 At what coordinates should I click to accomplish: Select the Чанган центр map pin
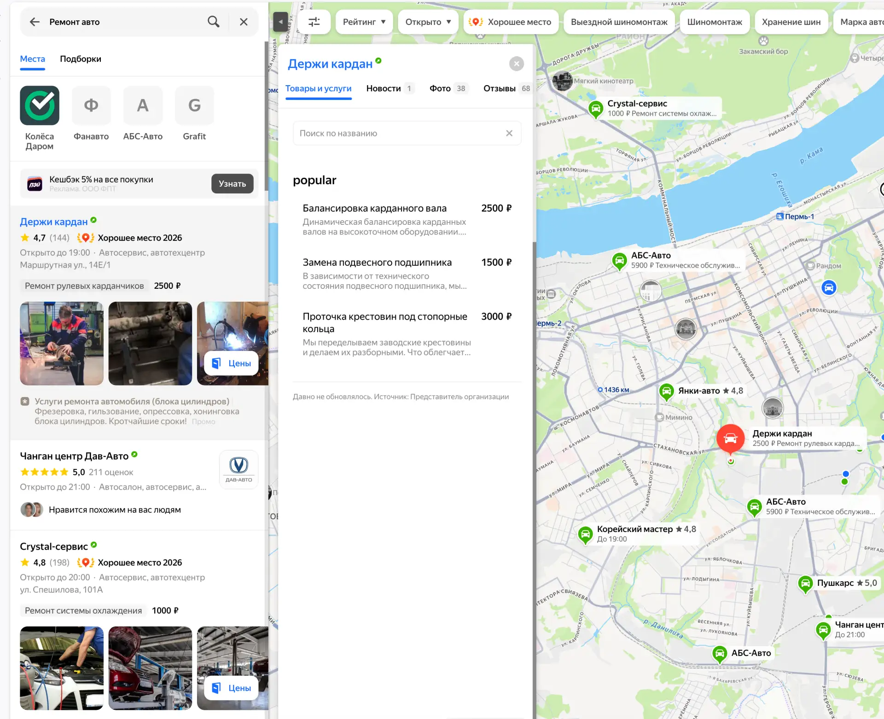823,630
